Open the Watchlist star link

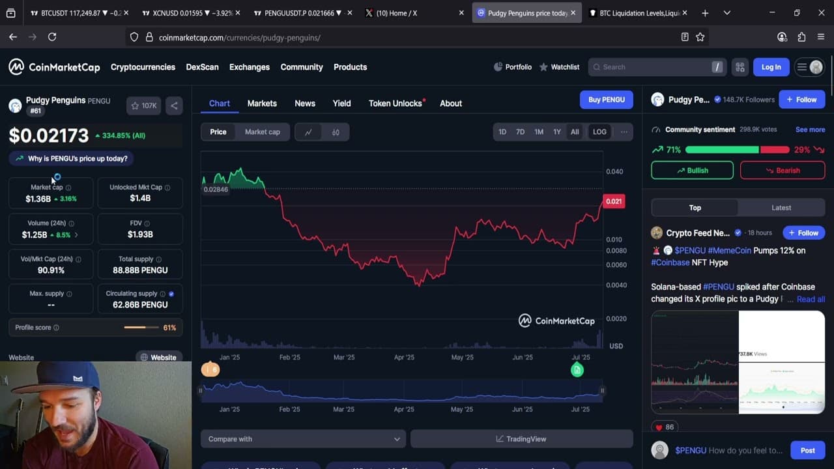(559, 67)
